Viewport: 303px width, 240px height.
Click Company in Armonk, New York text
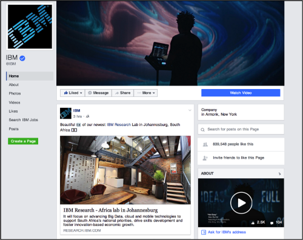[219, 112]
